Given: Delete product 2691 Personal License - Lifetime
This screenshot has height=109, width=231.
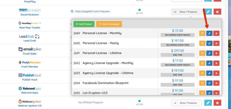Looking at the screenshot, I should tap(216, 53).
